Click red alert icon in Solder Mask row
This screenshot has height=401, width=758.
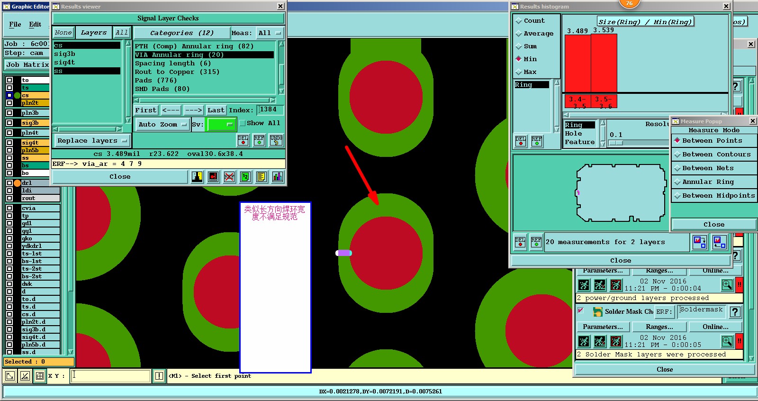(x=739, y=341)
